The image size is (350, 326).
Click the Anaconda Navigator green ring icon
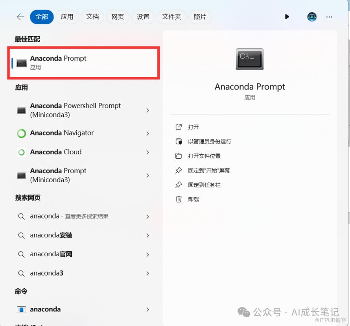click(x=21, y=133)
